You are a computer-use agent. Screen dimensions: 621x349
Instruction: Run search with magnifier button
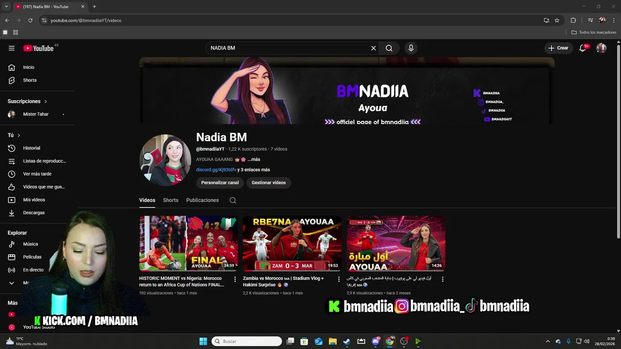point(389,48)
